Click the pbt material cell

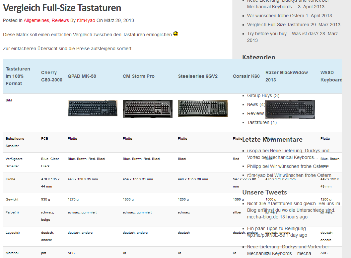click(x=44, y=253)
